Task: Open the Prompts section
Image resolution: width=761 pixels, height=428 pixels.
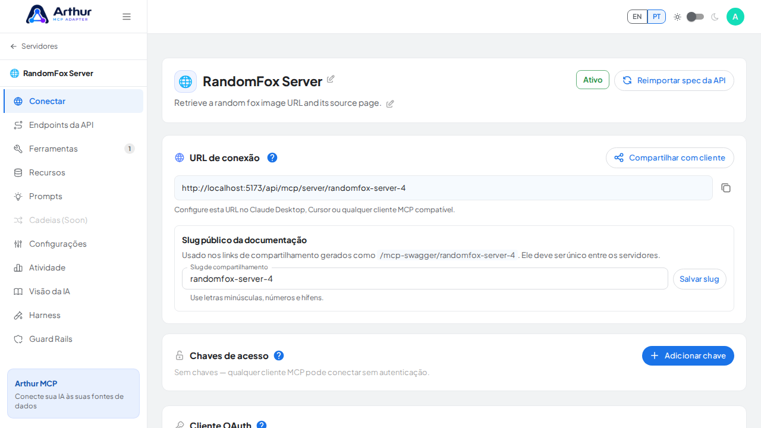Action: [x=73, y=196]
